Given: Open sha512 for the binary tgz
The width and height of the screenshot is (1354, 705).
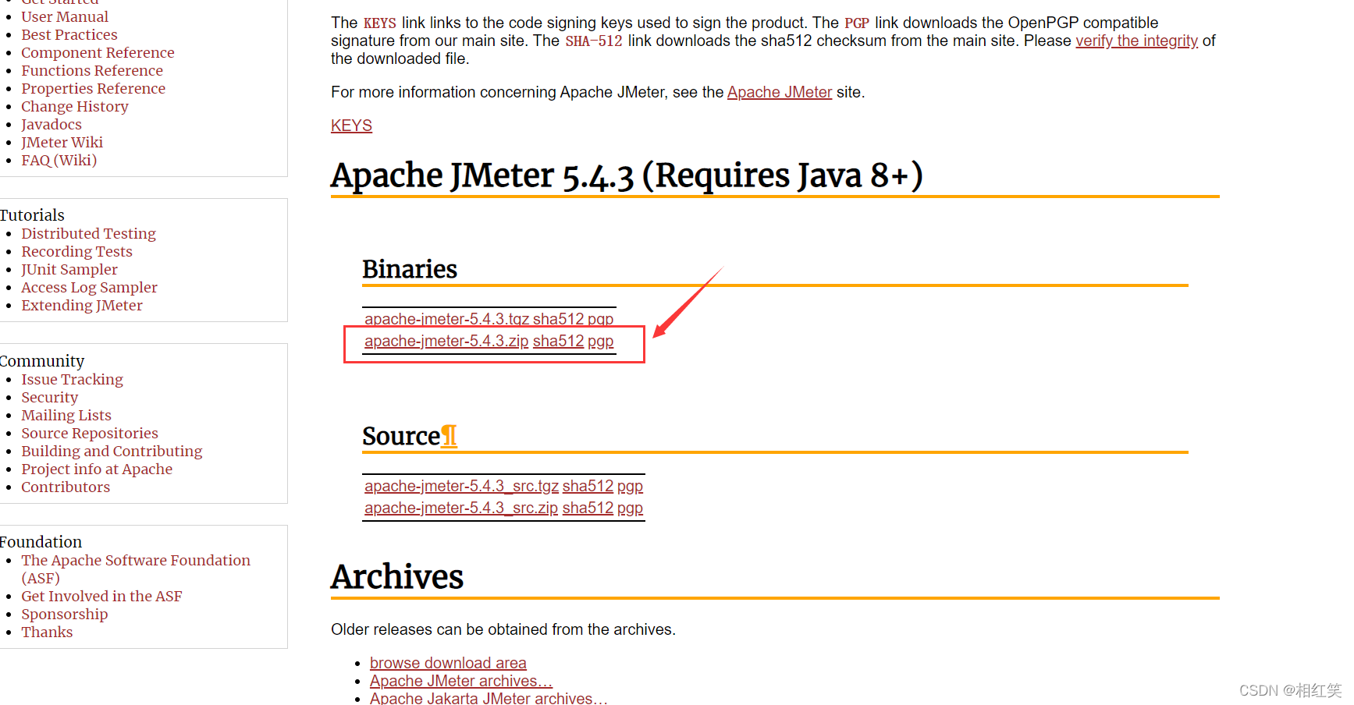Looking at the screenshot, I should pos(558,319).
